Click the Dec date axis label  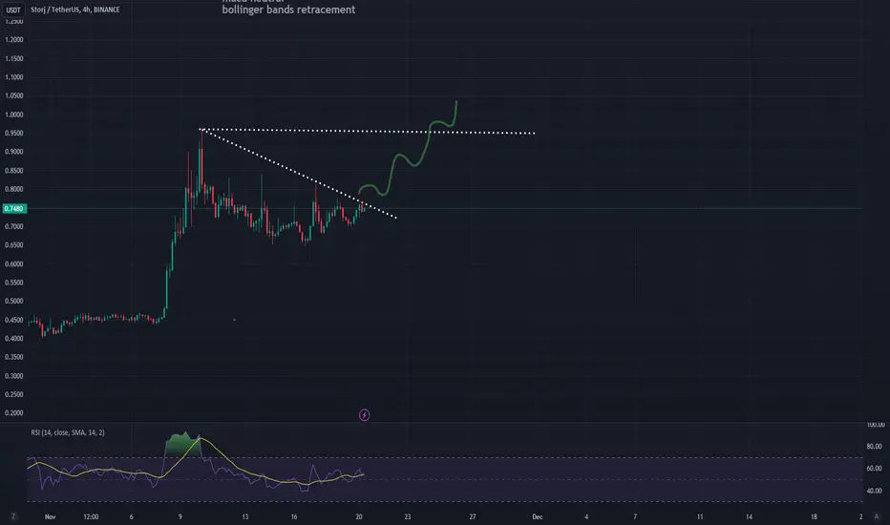click(538, 517)
